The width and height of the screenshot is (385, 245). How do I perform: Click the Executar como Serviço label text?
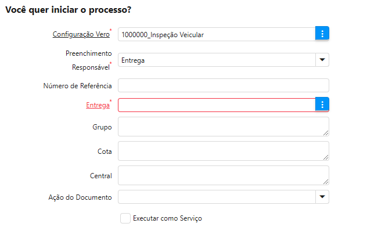pos(167,218)
